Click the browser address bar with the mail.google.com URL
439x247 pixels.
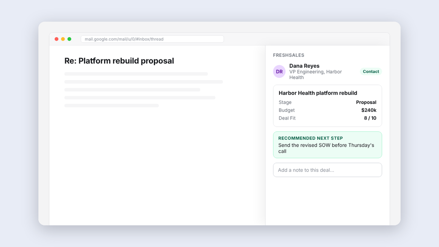pos(152,39)
